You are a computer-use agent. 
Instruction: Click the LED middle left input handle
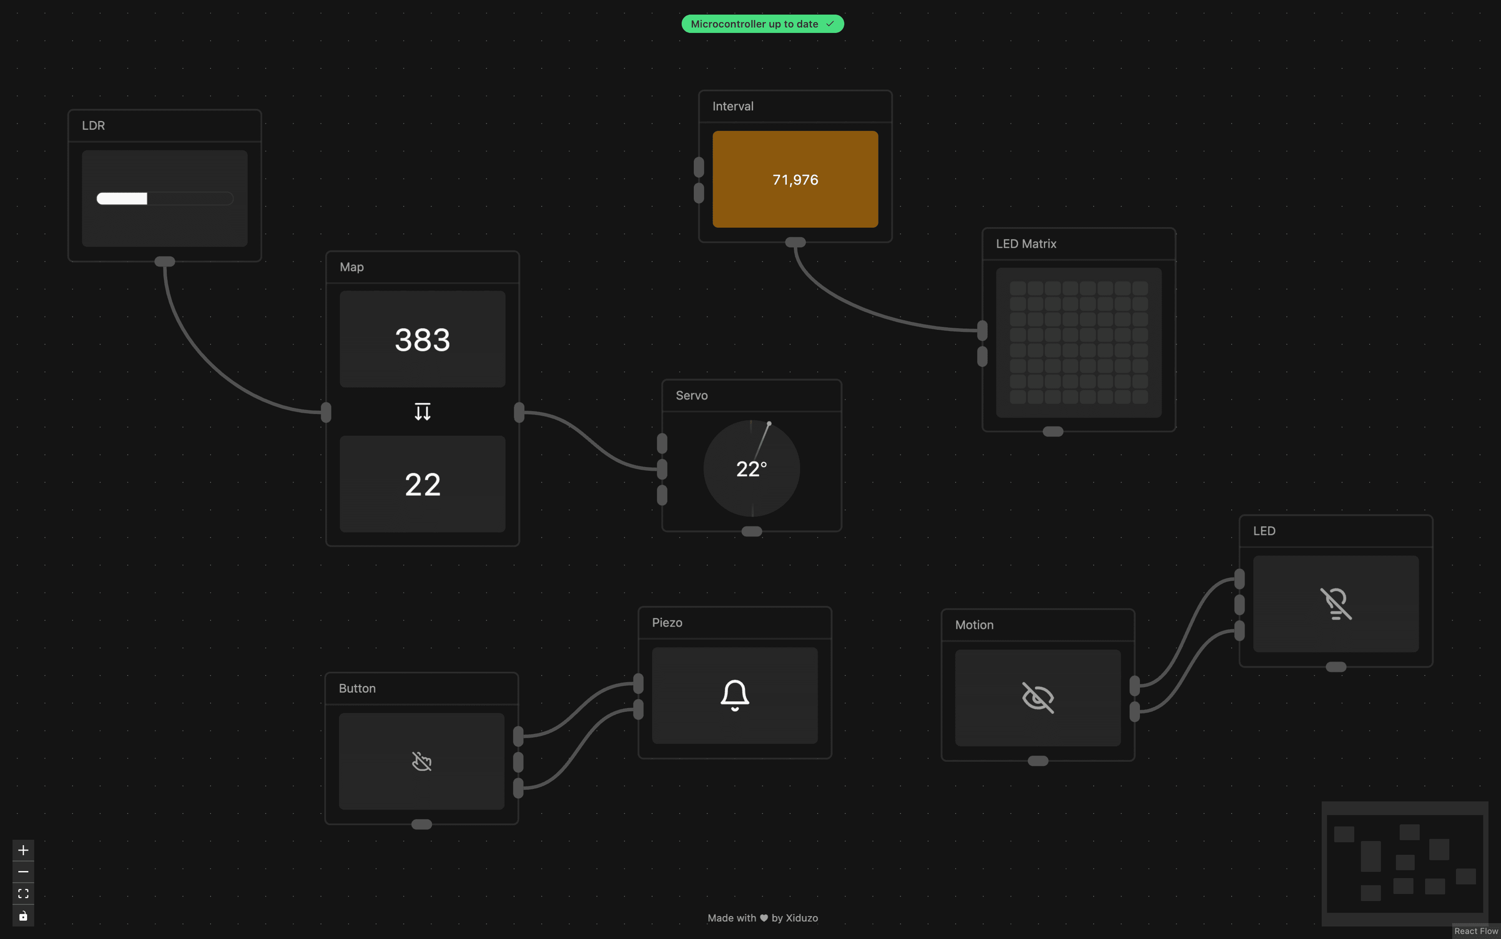[1240, 605]
